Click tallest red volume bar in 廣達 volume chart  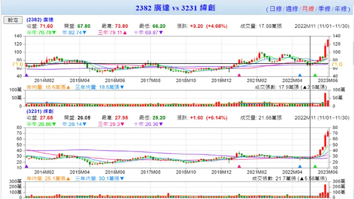tap(325, 99)
